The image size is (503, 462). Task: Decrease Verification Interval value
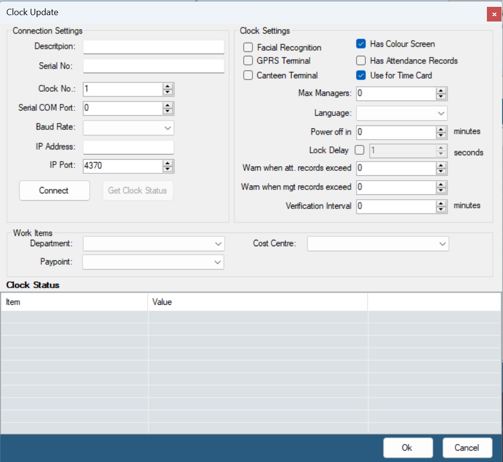(x=441, y=210)
